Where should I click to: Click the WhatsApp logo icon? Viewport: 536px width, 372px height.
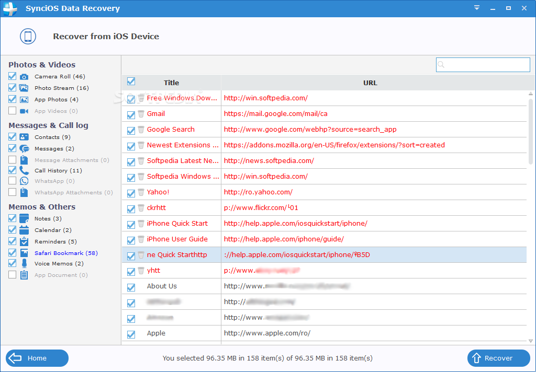tap(24, 181)
